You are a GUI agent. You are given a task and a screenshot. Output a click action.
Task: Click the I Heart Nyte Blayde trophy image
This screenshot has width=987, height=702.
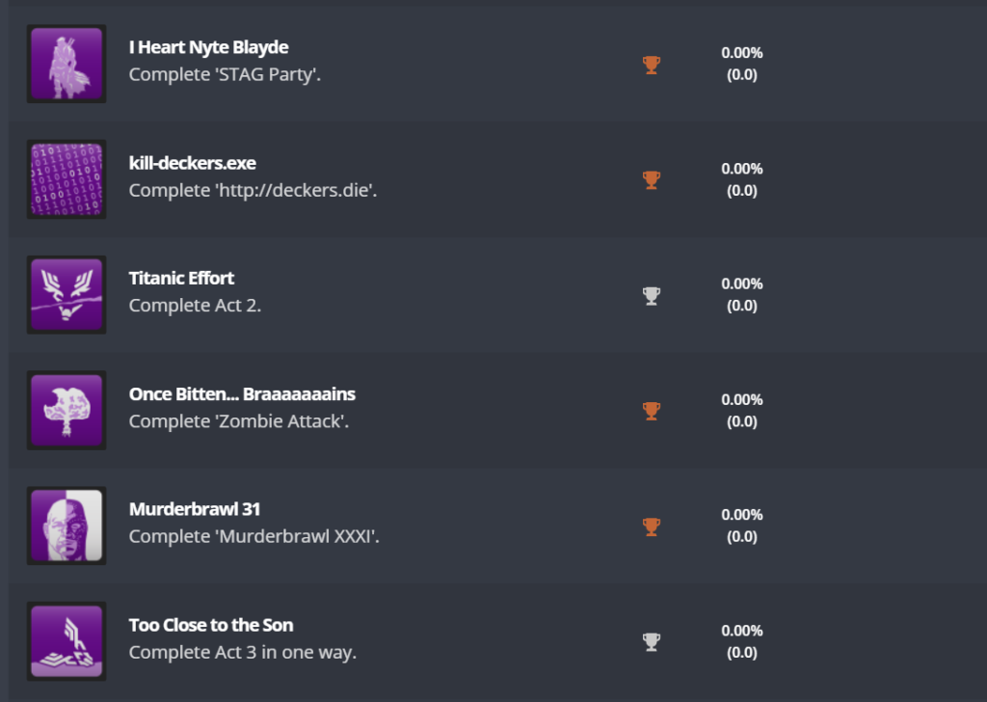[67, 64]
